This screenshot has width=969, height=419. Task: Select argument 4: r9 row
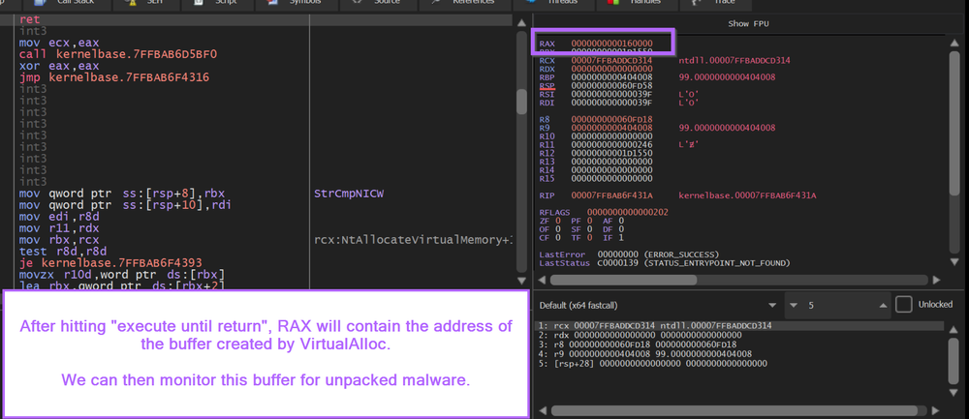pyautogui.click(x=739, y=354)
